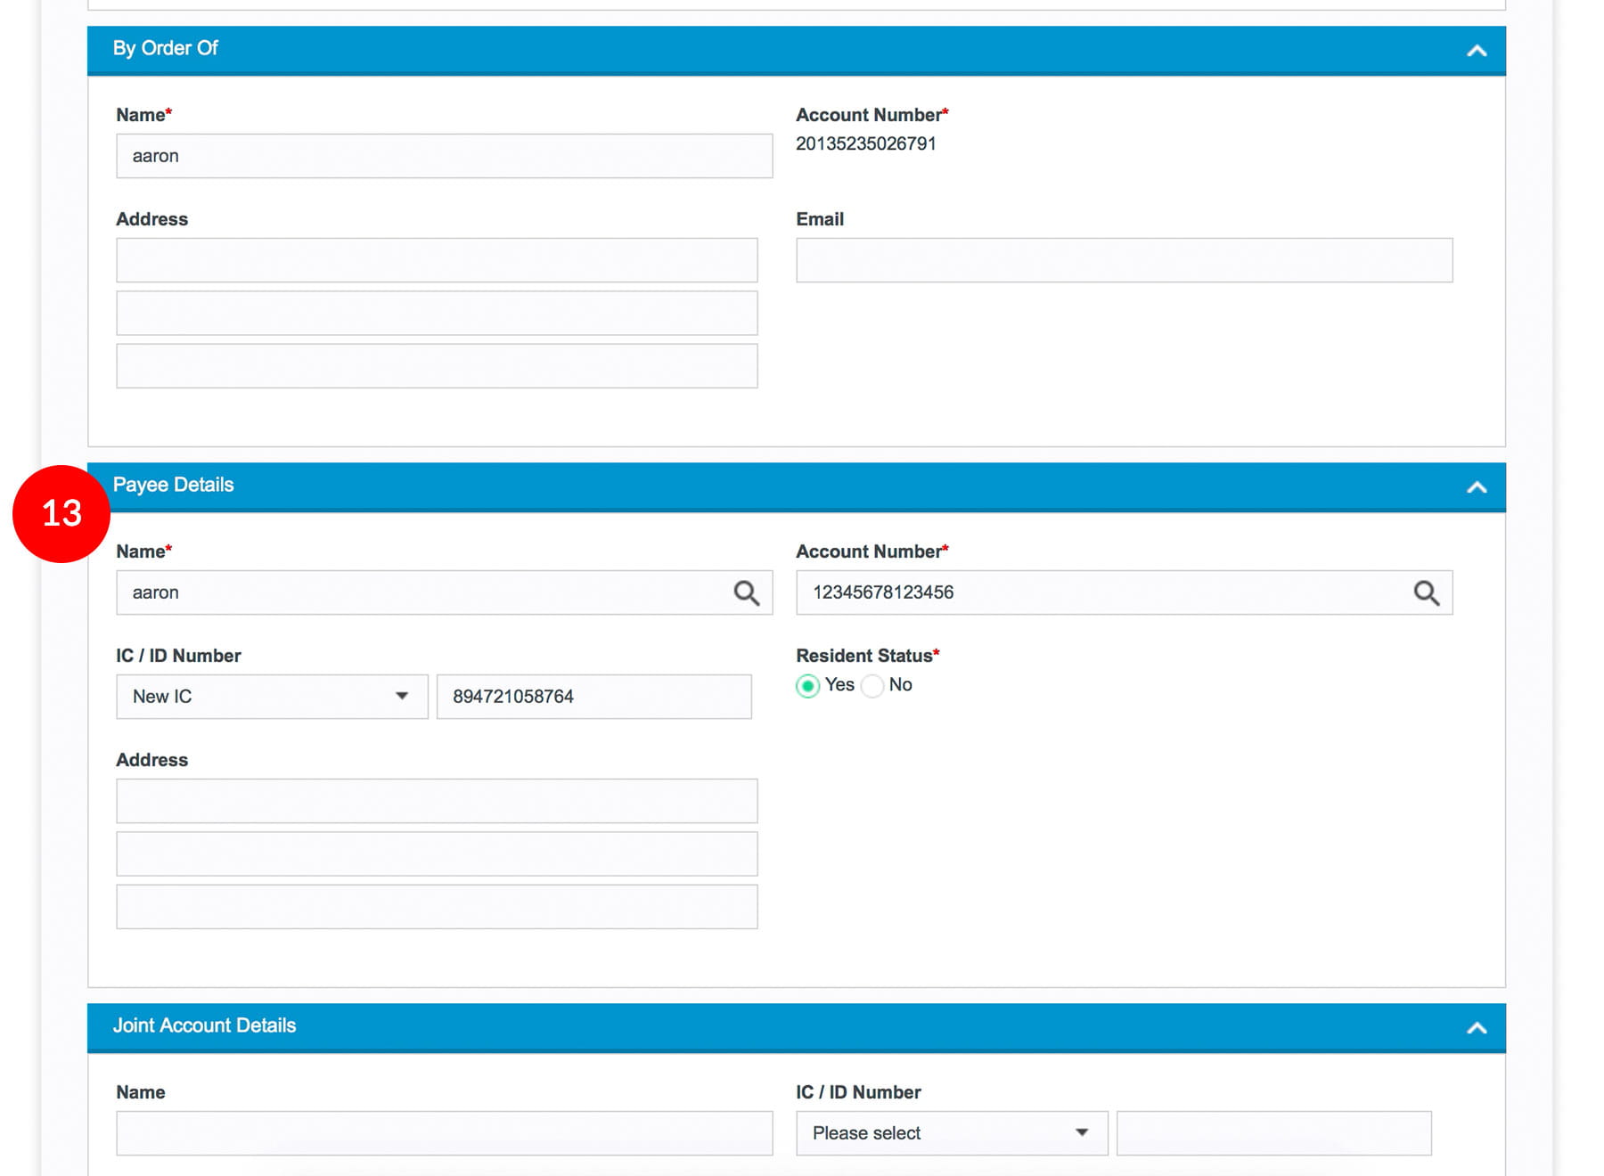The width and height of the screenshot is (1604, 1176).
Task: Click third Address line under By Order Of
Action: pos(437,366)
